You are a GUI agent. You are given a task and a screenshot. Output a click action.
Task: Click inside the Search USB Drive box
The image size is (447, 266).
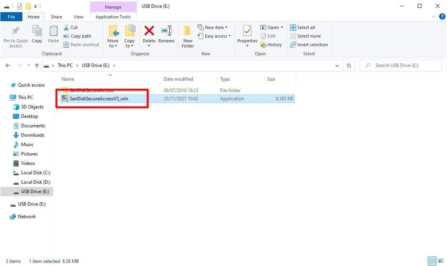397,65
